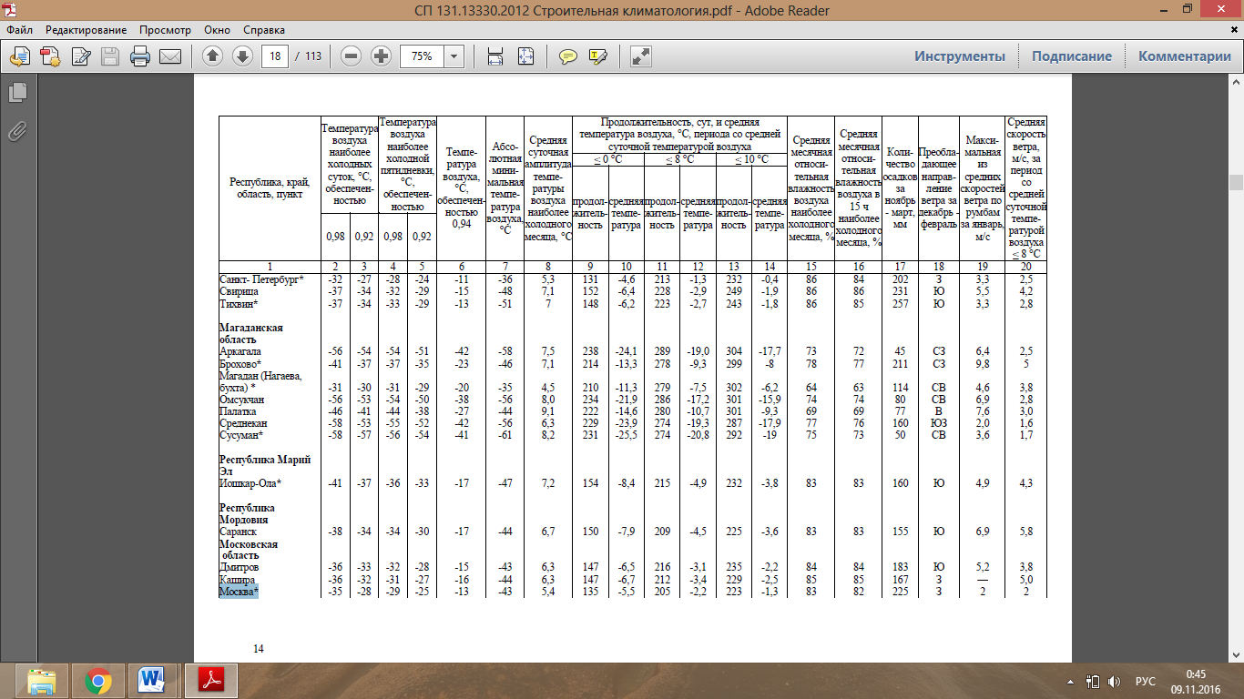
Task: Click the Саранск row label
Action: [x=238, y=531]
